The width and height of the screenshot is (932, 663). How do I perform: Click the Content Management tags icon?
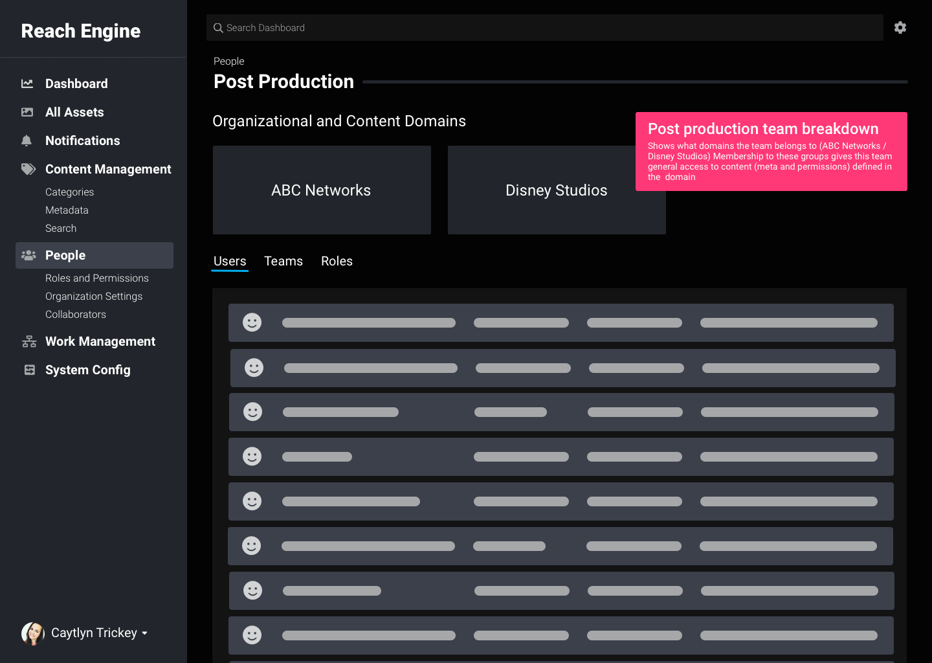[x=28, y=169]
